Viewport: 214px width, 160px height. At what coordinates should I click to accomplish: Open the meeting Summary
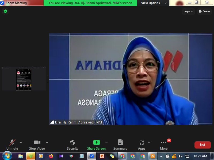[120, 144]
